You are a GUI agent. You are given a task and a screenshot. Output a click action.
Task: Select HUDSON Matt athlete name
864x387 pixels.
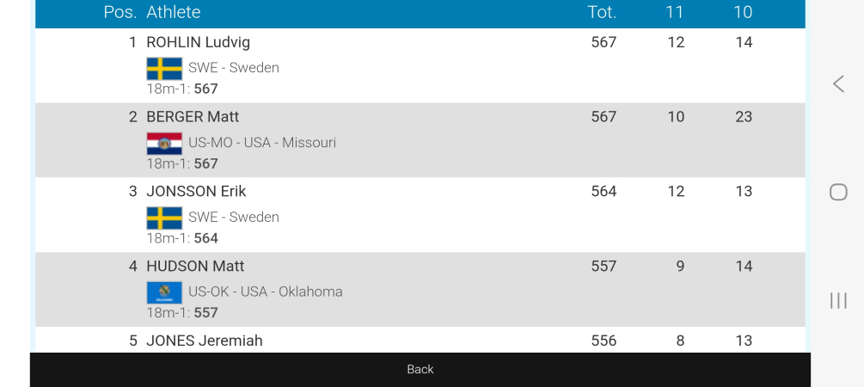tap(195, 266)
